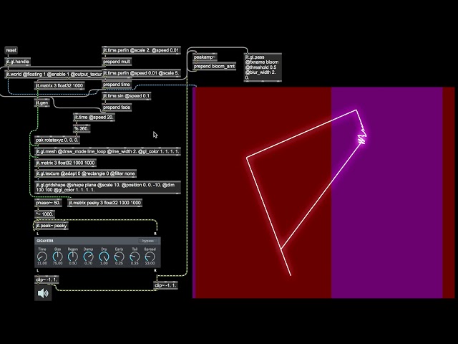Image resolution: width=458 pixels, height=344 pixels.
Task: Click the speaker audio on/off icon
Action: click(x=43, y=293)
